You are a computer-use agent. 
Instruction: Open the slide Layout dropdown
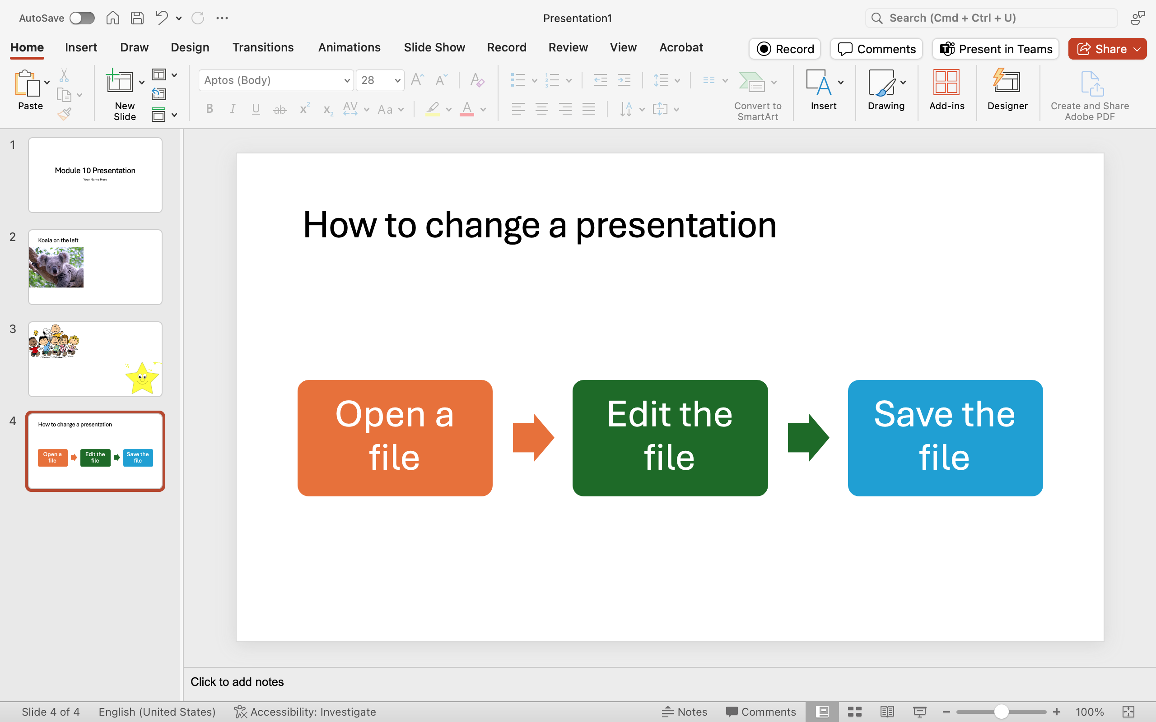point(164,75)
